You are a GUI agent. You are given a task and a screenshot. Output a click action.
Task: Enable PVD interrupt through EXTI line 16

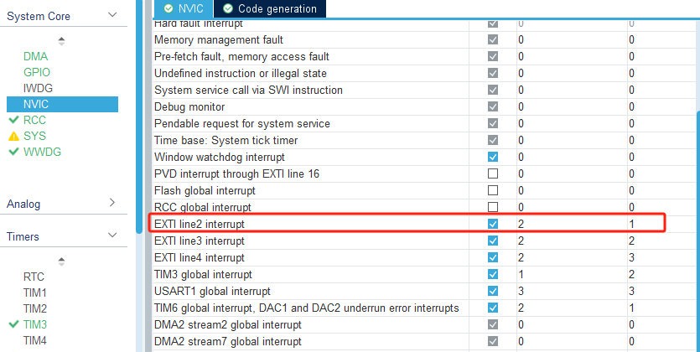[x=493, y=173]
